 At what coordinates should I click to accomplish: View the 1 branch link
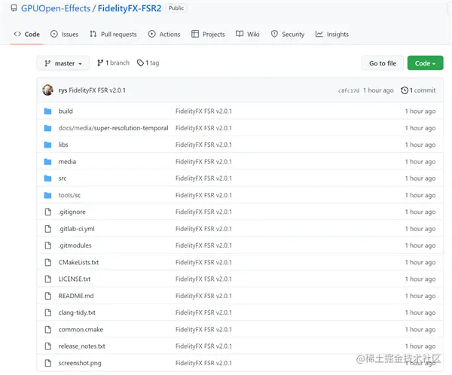click(x=113, y=62)
